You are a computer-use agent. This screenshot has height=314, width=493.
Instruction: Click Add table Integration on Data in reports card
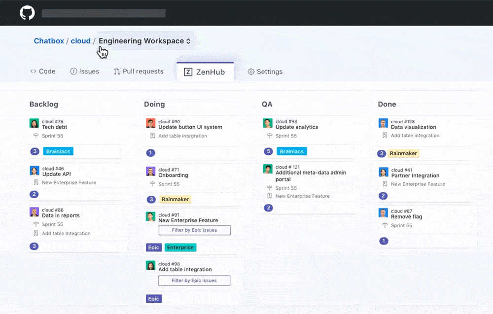click(66, 233)
